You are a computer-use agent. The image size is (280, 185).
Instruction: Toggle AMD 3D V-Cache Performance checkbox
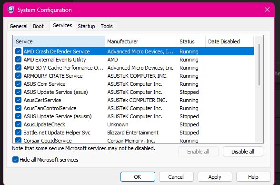coord(18,68)
